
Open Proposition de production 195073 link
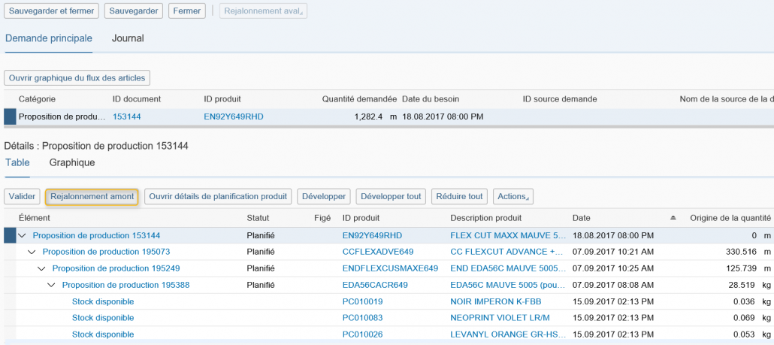(x=106, y=252)
